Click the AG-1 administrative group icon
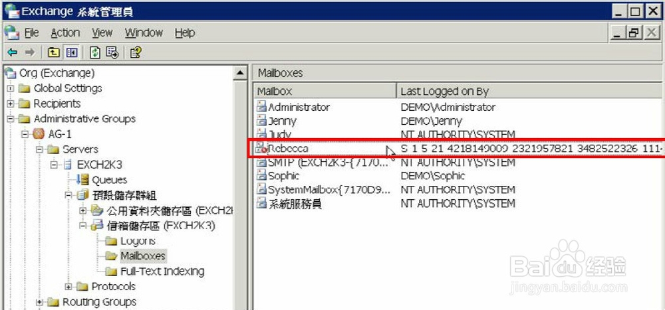The width and height of the screenshot is (665, 310). tap(39, 134)
